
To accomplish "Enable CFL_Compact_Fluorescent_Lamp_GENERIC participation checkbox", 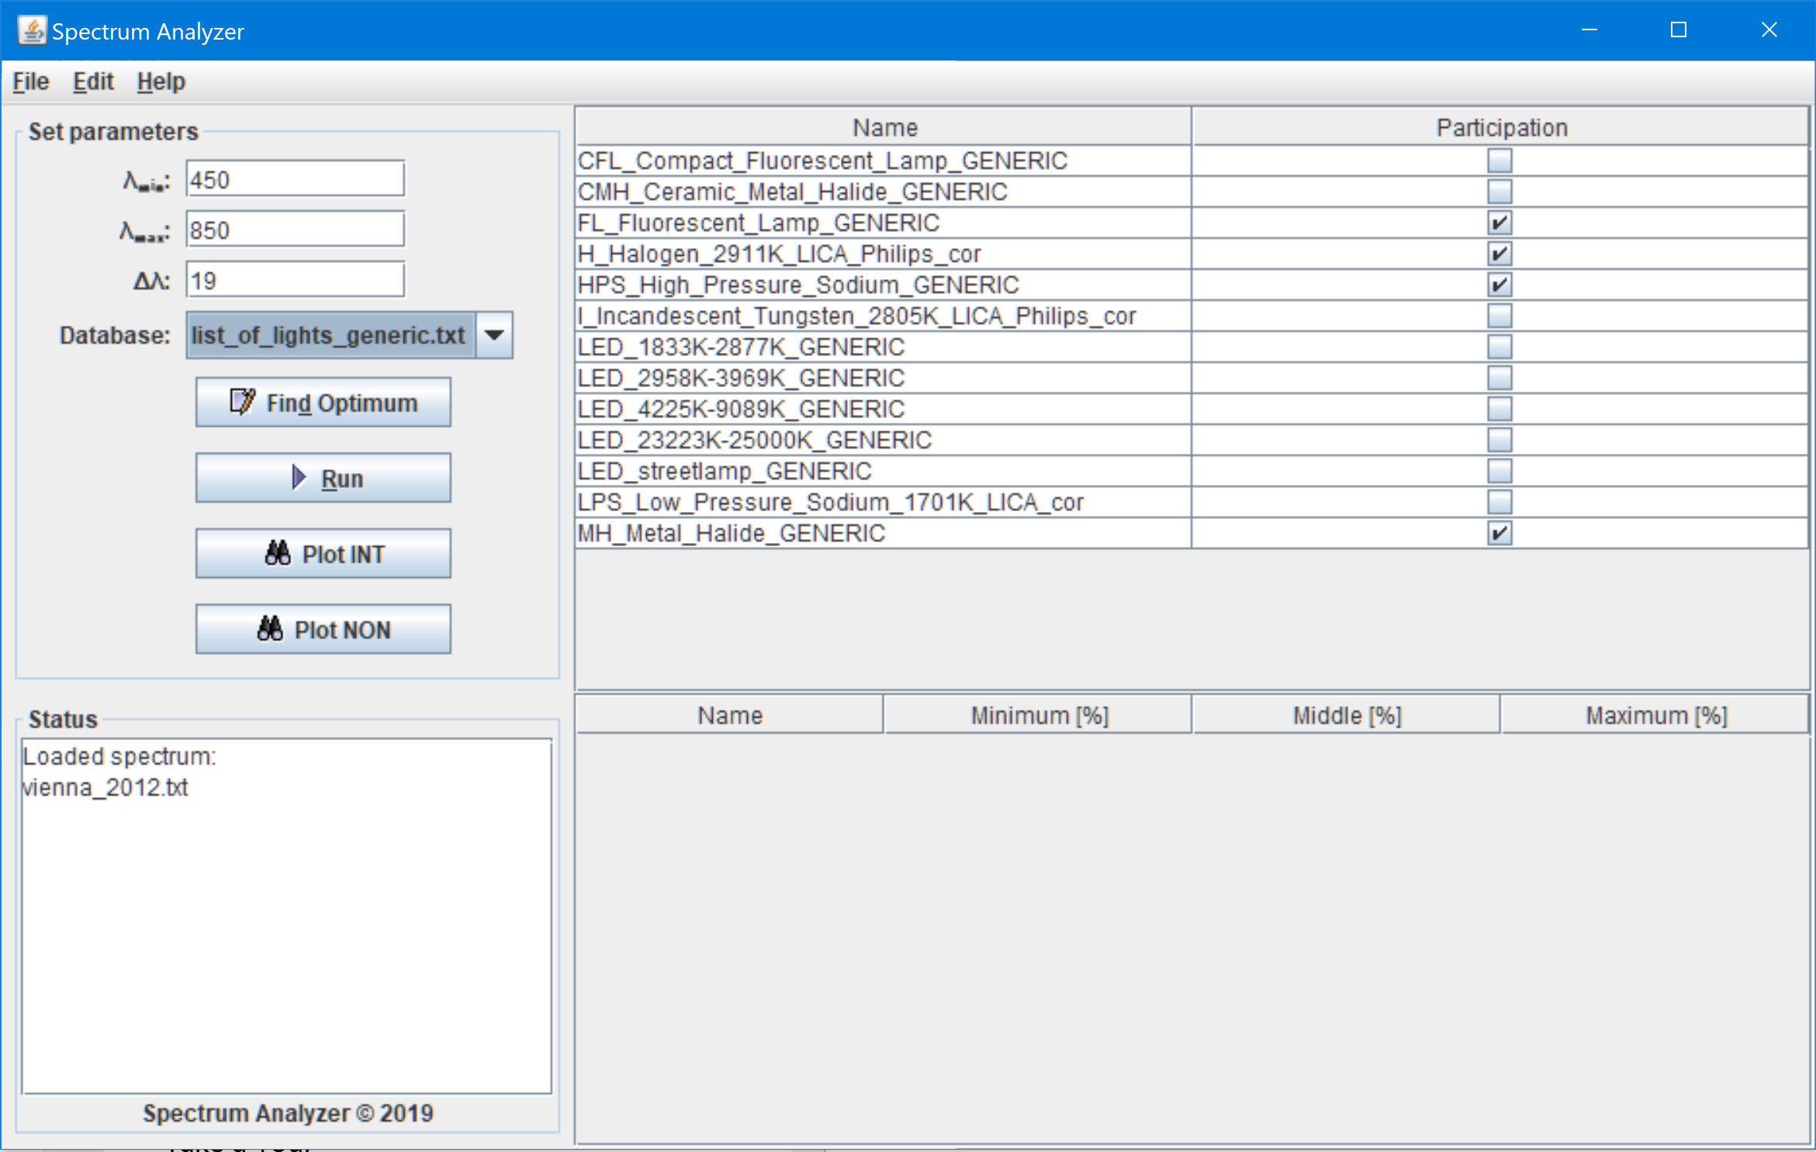I will coord(1499,161).
